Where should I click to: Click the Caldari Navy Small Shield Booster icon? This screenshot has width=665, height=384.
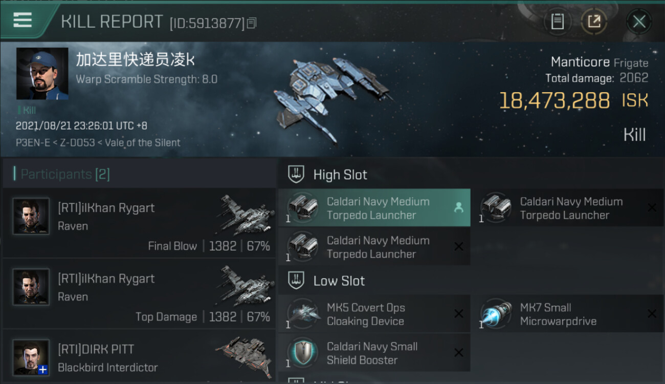click(x=303, y=353)
